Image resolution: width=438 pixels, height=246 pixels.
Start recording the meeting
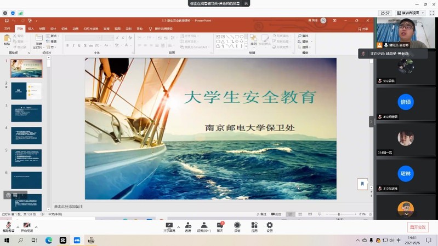click(237, 226)
